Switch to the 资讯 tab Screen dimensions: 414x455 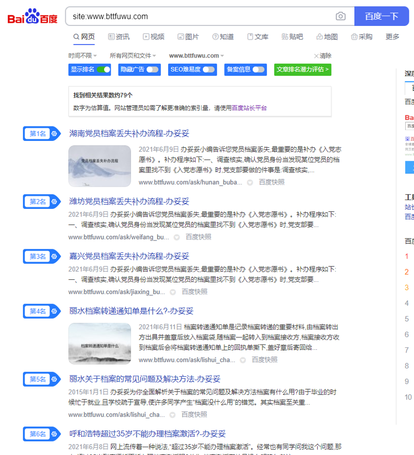119,37
